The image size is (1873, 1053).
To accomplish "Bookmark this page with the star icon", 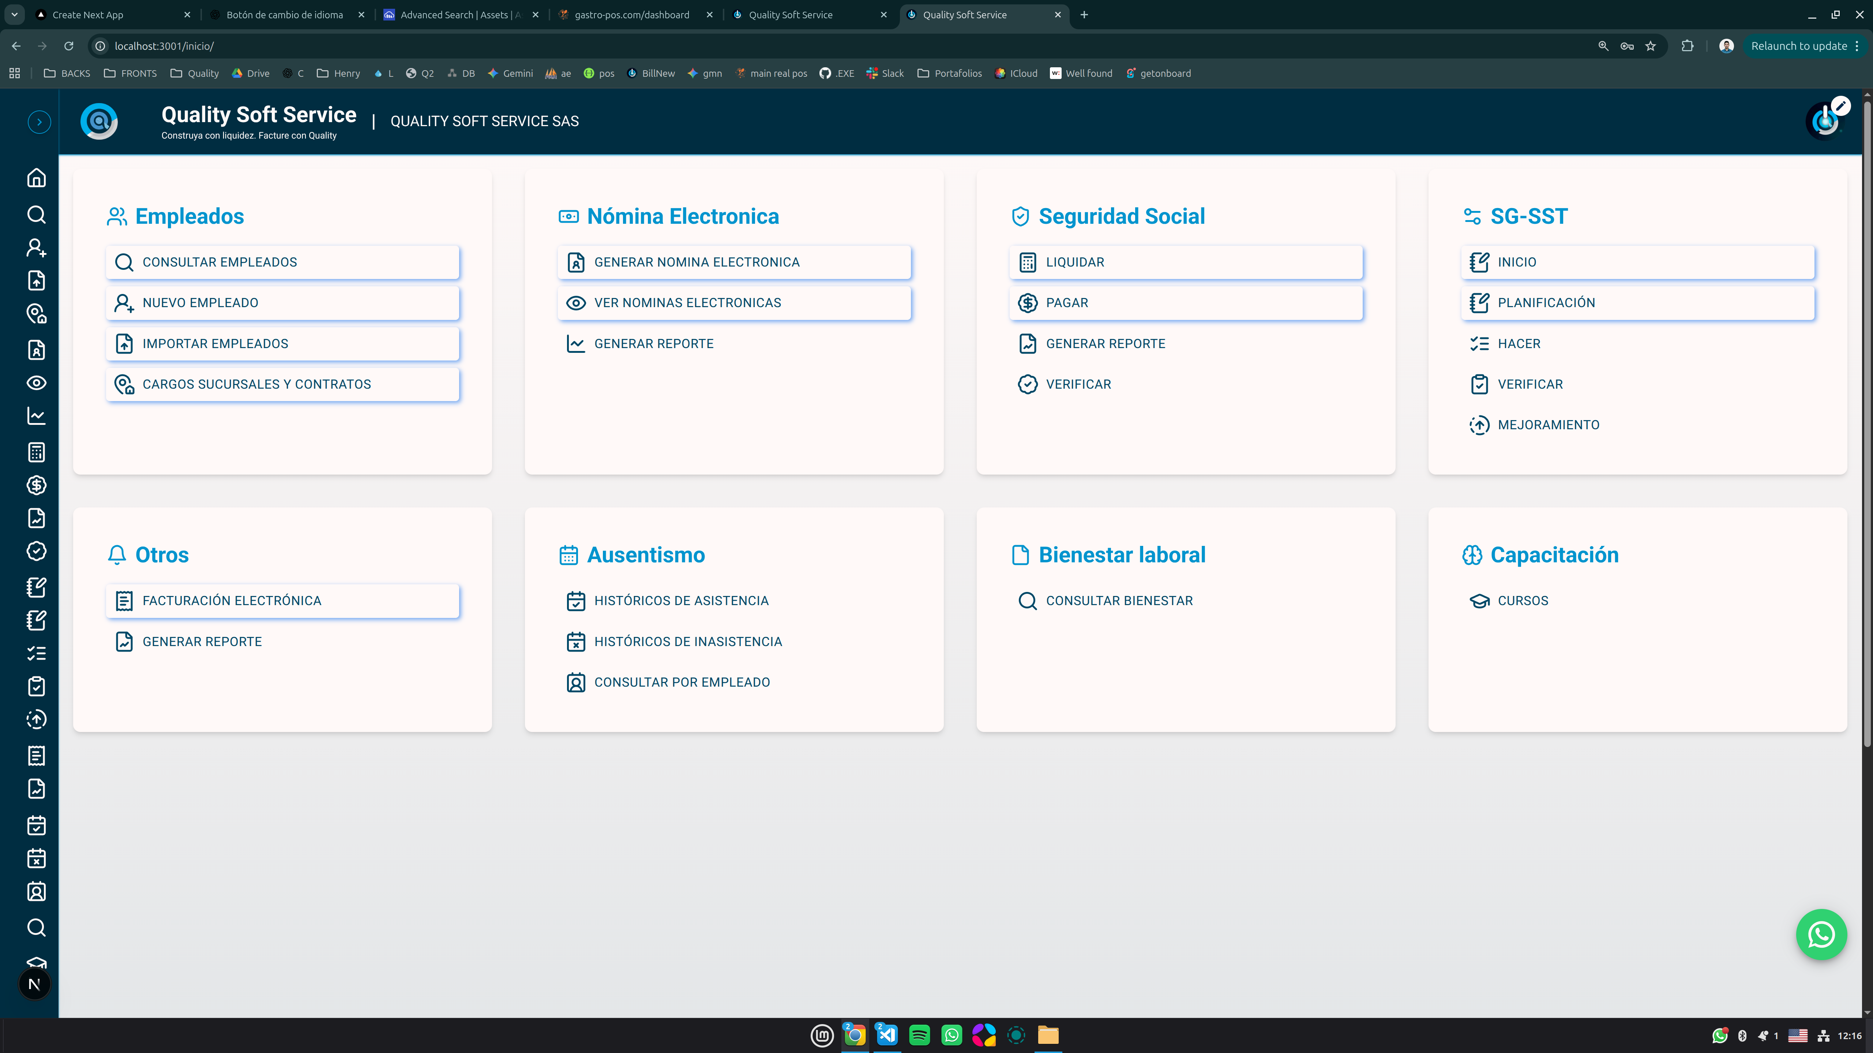I will click(1651, 46).
